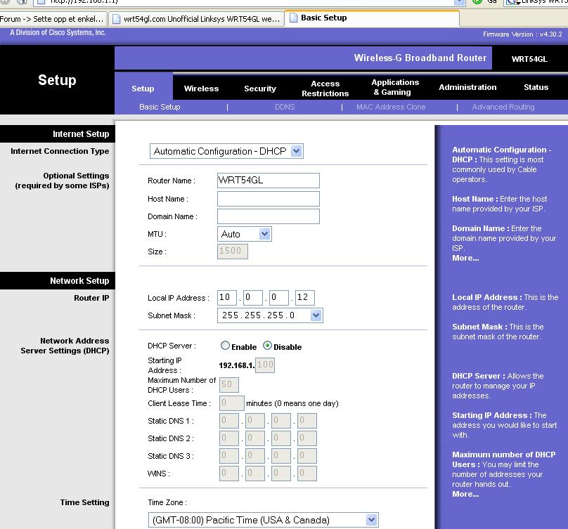Open the Subnet Mask dropdown

tap(270, 315)
